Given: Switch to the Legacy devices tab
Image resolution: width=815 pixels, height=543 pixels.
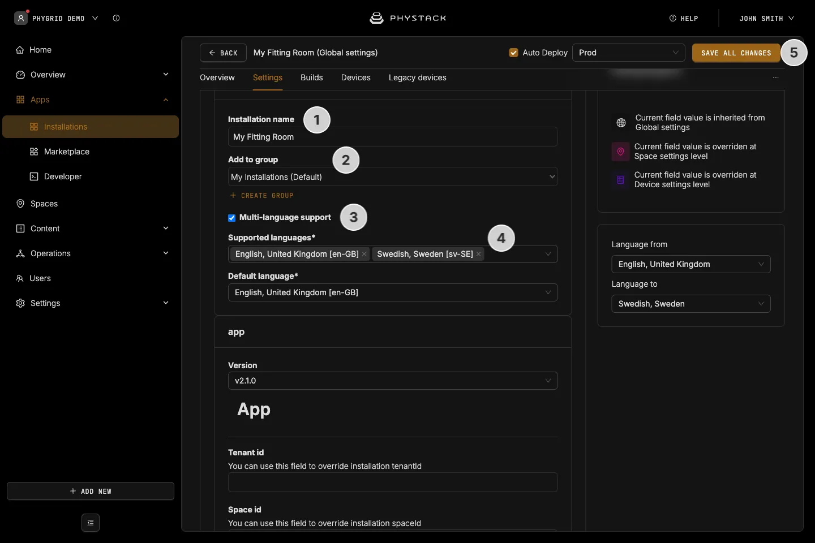Looking at the screenshot, I should click(418, 77).
